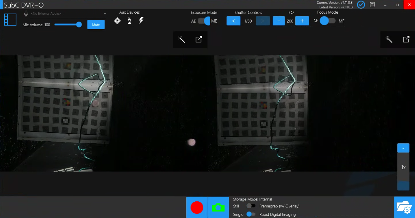Image resolution: width=415 pixels, height=218 pixels.
Task: Click the Mic Volume slider handle
Action: coord(79,25)
